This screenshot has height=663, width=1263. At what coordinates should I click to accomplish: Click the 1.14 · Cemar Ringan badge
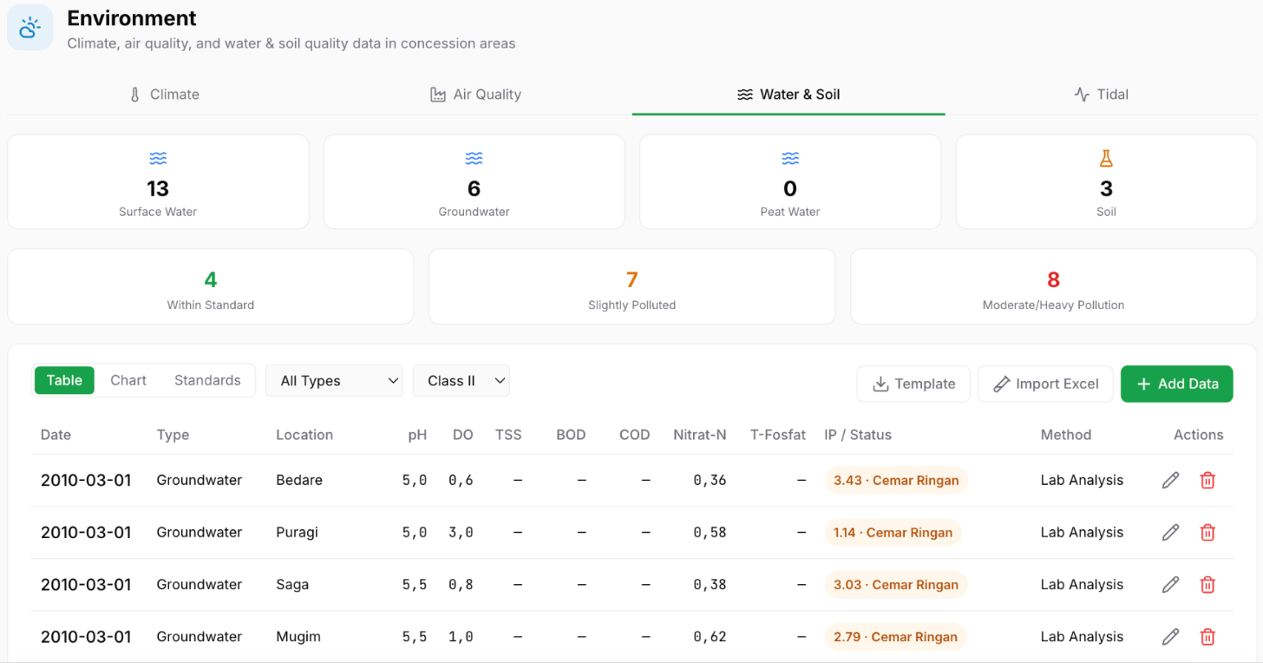pyautogui.click(x=893, y=532)
